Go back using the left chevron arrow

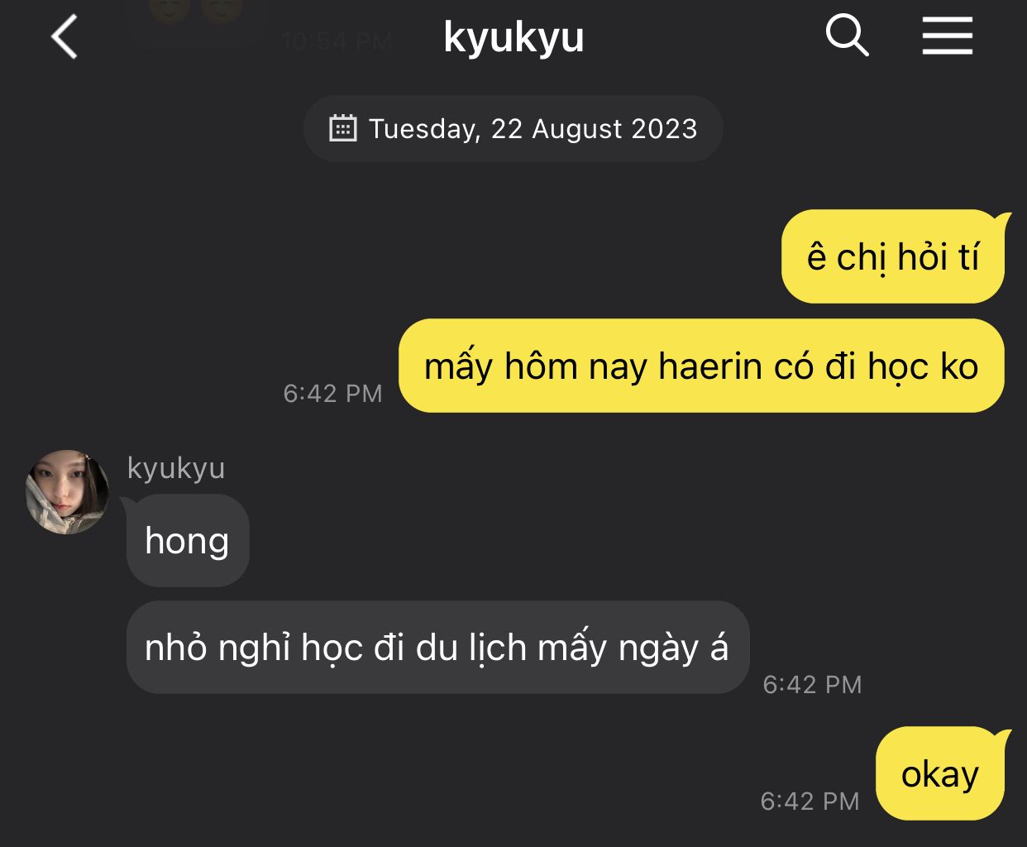click(x=64, y=37)
